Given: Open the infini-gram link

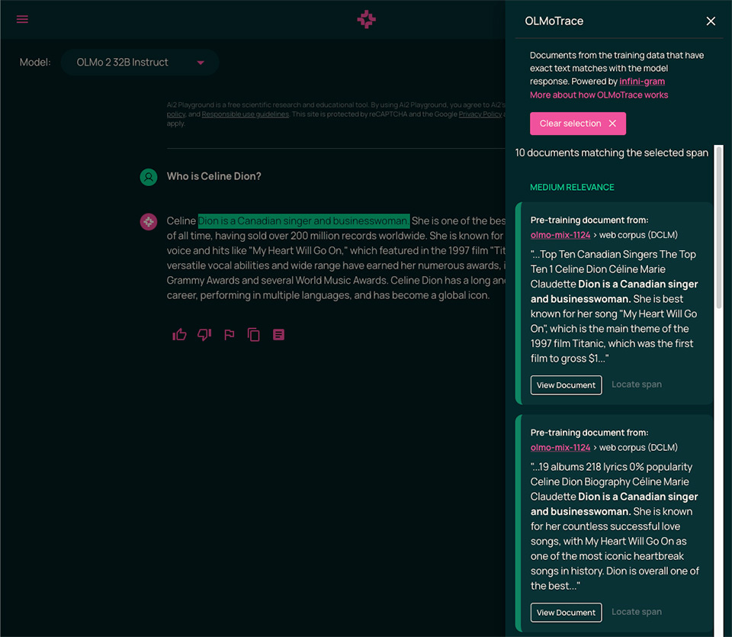Looking at the screenshot, I should pyautogui.click(x=642, y=82).
